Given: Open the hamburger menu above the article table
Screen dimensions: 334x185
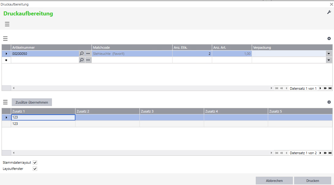Looking at the screenshot, I should pyautogui.click(x=5, y=39).
